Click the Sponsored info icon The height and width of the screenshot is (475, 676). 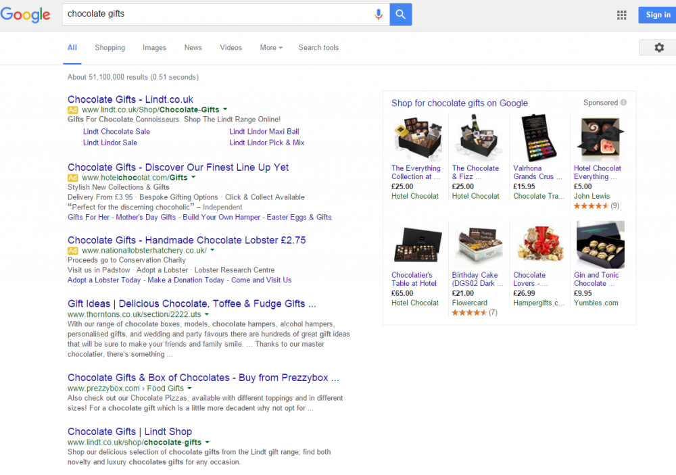pos(623,103)
